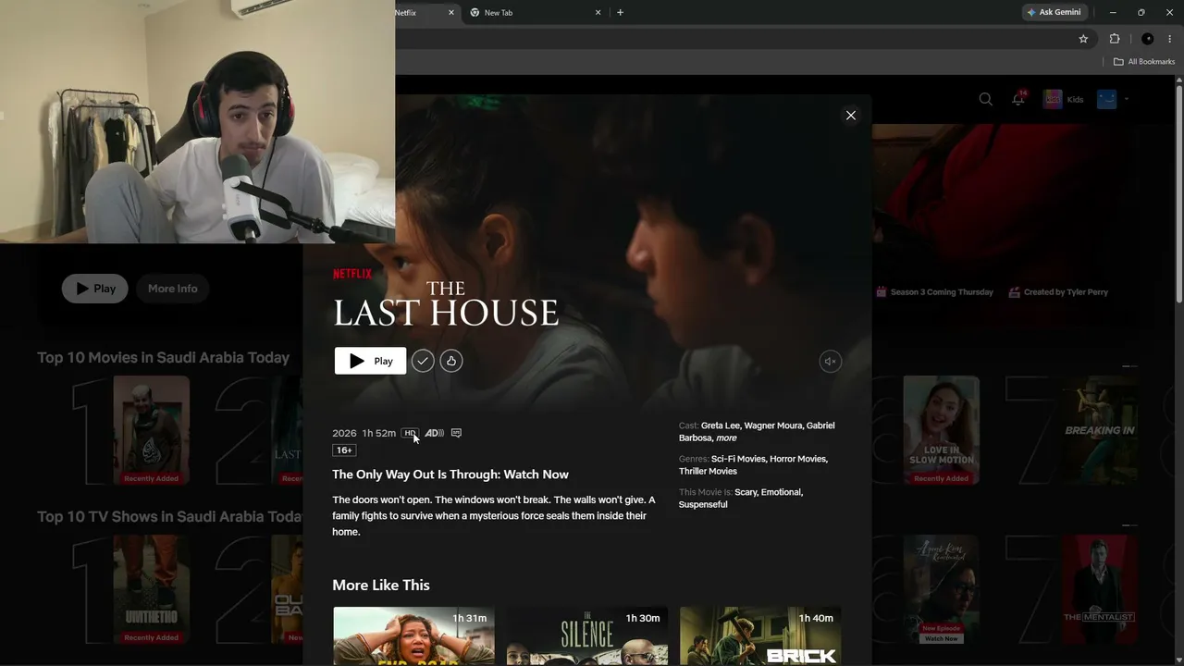
Task: Open the blue smiley profile avatar
Action: pos(1107,99)
